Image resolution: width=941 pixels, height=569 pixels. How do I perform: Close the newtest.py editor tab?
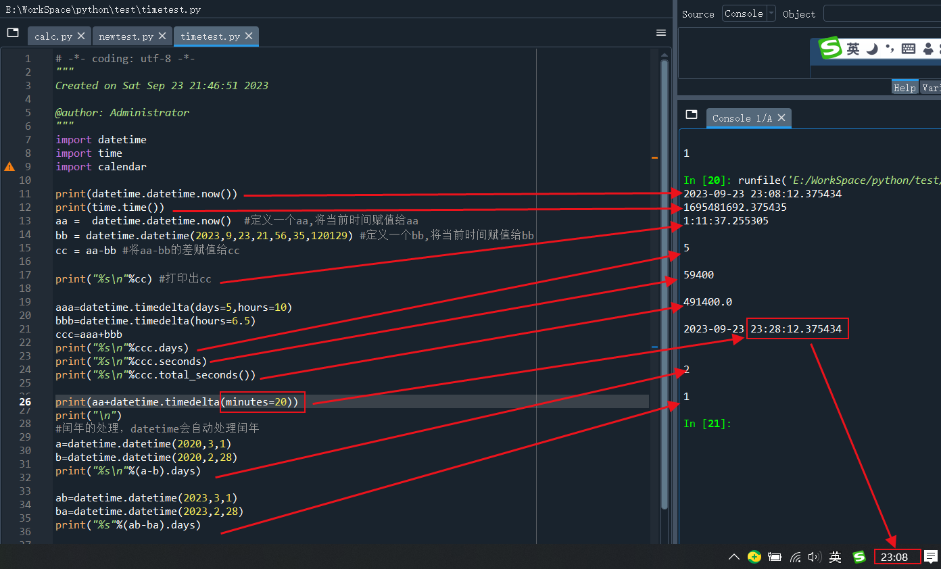163,36
